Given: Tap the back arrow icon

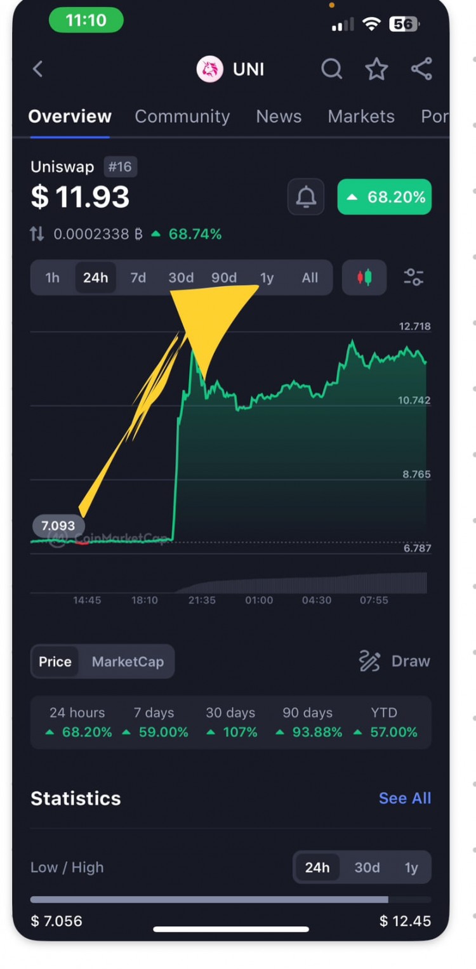Looking at the screenshot, I should tap(38, 69).
